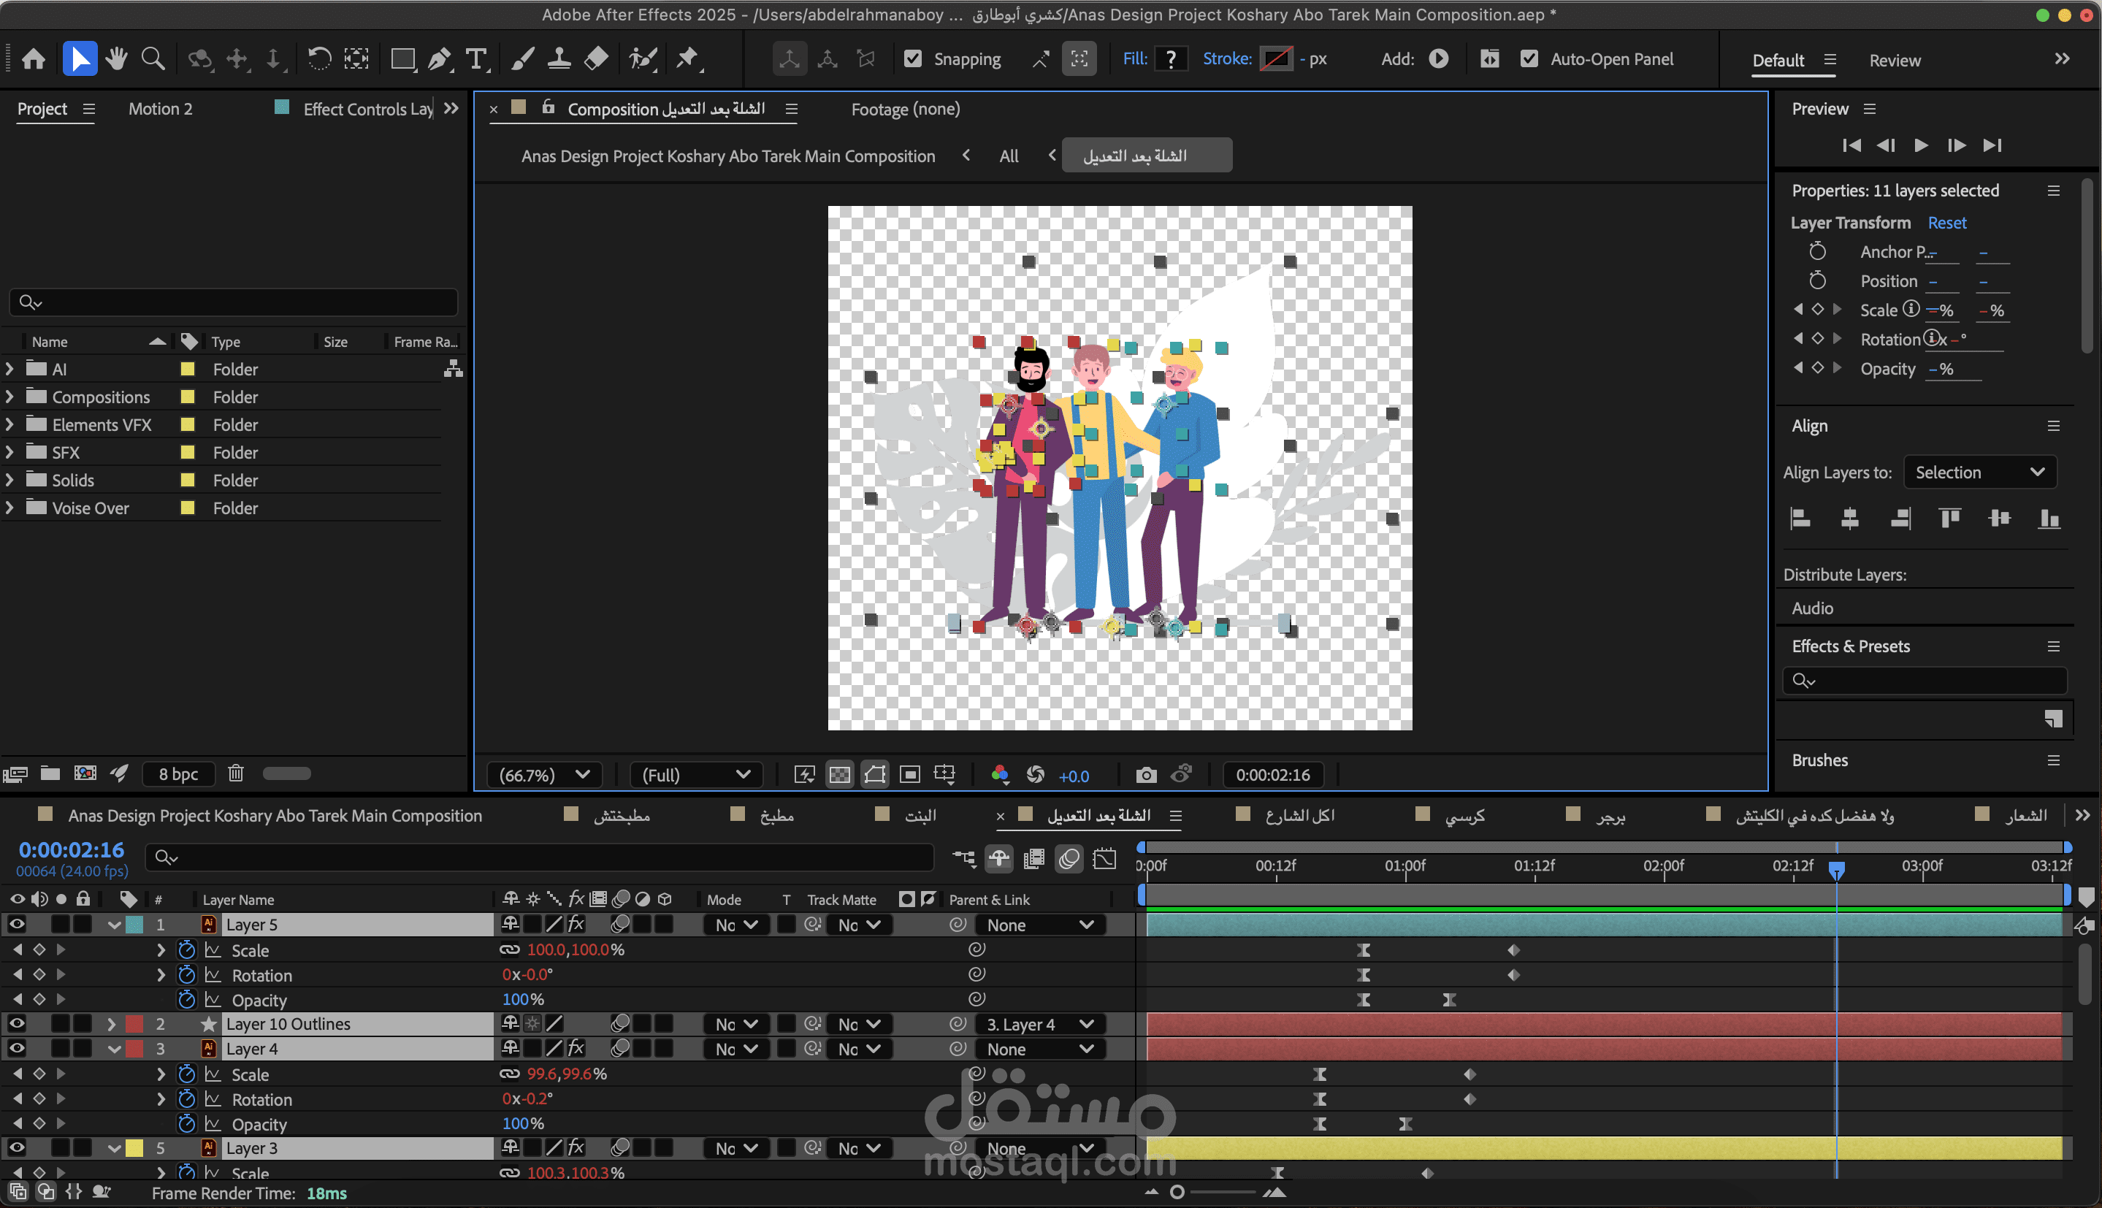Switch to the Review workspace
The image size is (2102, 1208).
[x=1894, y=61]
